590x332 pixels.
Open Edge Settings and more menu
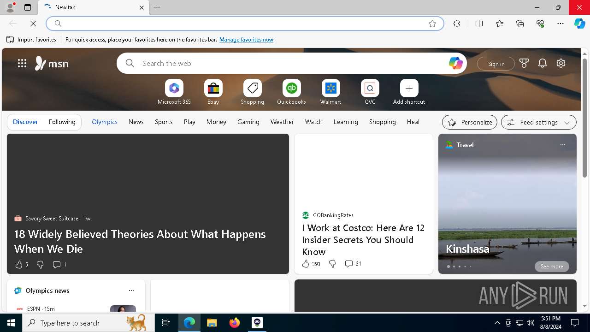point(560,24)
